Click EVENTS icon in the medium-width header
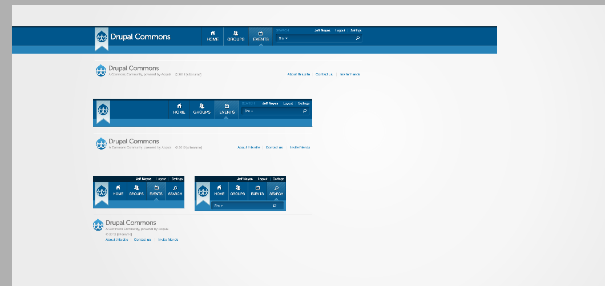Image resolution: width=605 pixels, height=286 pixels. click(x=227, y=106)
